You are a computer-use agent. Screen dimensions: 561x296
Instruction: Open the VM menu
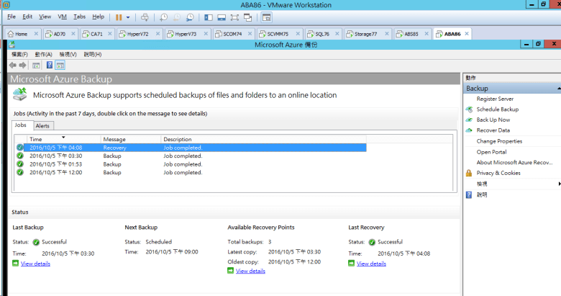pyautogui.click(x=62, y=16)
